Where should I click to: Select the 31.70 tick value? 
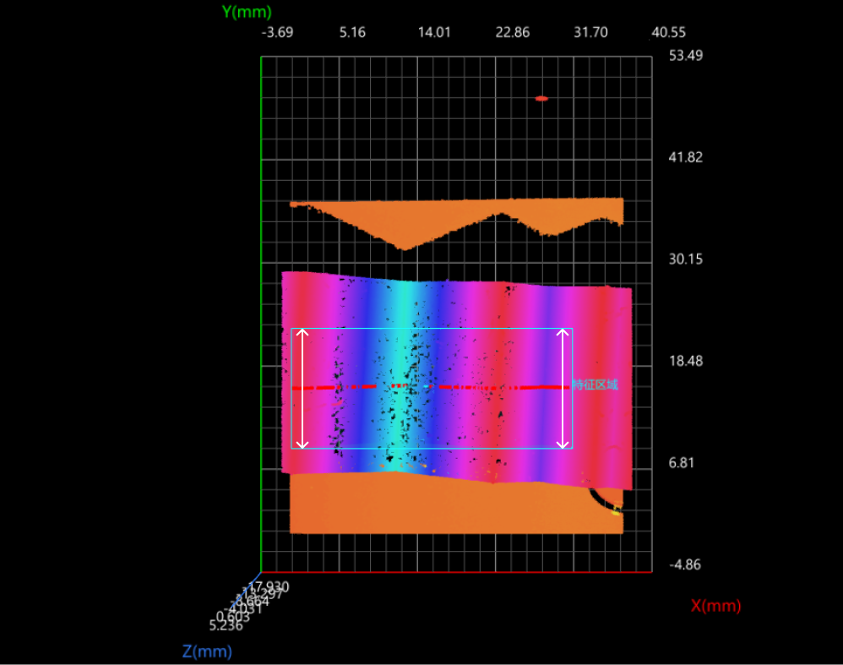click(x=590, y=32)
